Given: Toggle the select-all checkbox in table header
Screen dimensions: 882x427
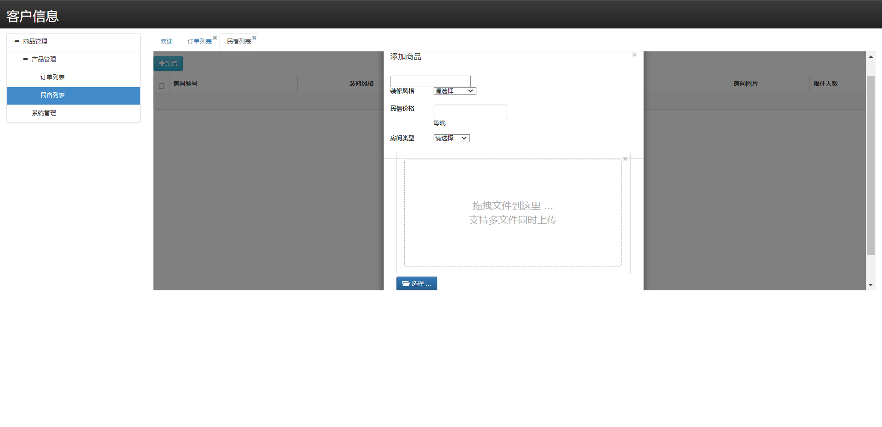Looking at the screenshot, I should 161,86.
